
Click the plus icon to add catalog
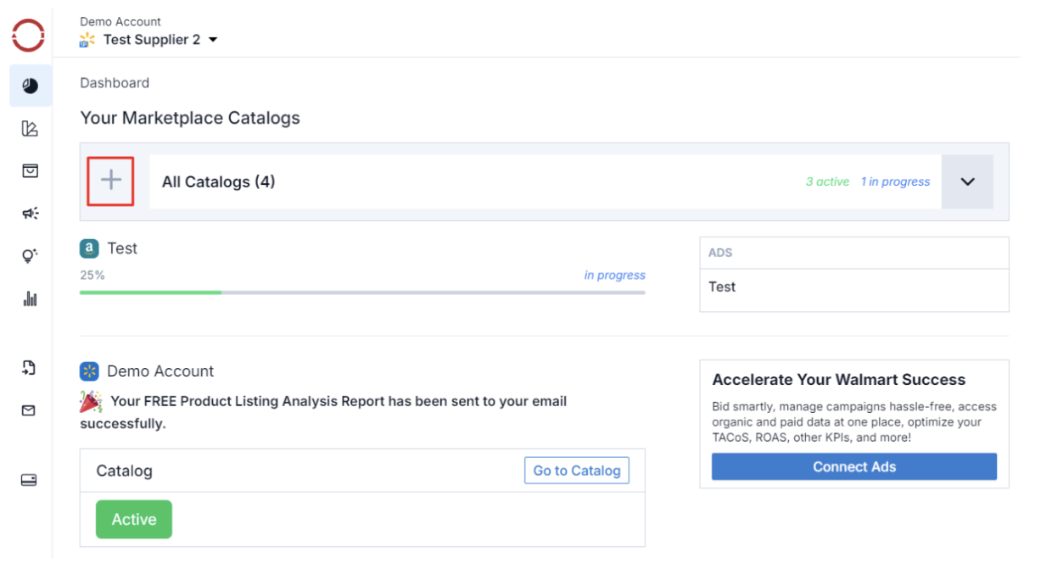111,181
